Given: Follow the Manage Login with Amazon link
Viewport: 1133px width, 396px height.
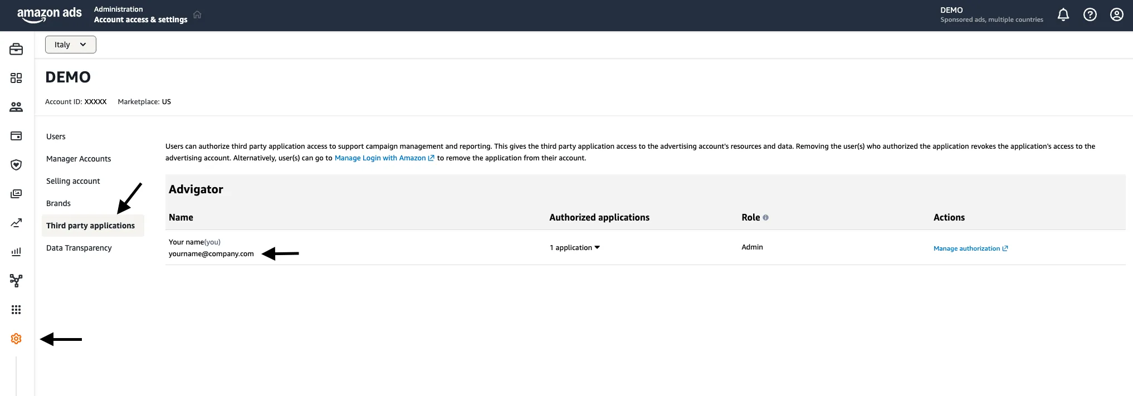Looking at the screenshot, I should [x=384, y=158].
